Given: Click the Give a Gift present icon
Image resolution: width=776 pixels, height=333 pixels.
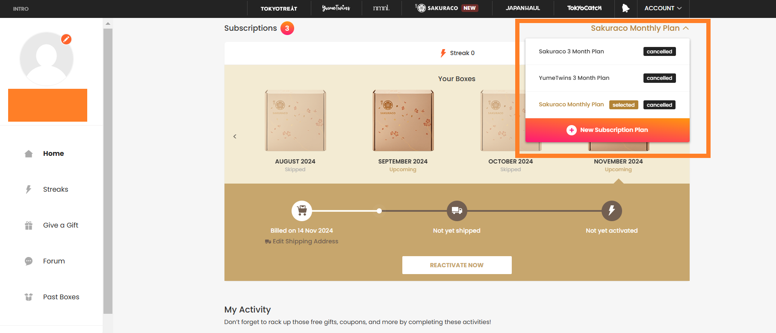Looking at the screenshot, I should pyautogui.click(x=29, y=225).
